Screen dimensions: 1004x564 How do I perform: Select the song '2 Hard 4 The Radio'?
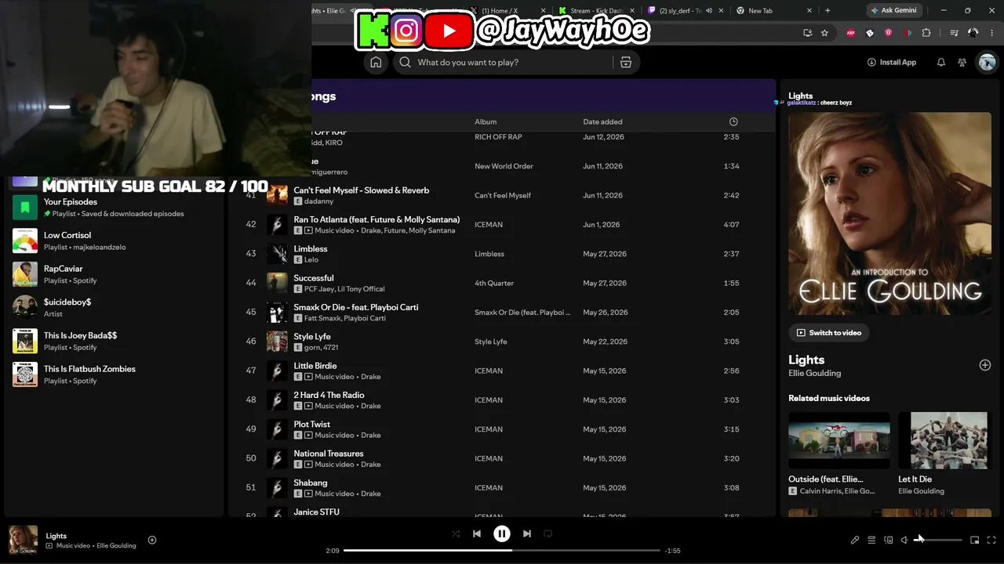coord(329,395)
